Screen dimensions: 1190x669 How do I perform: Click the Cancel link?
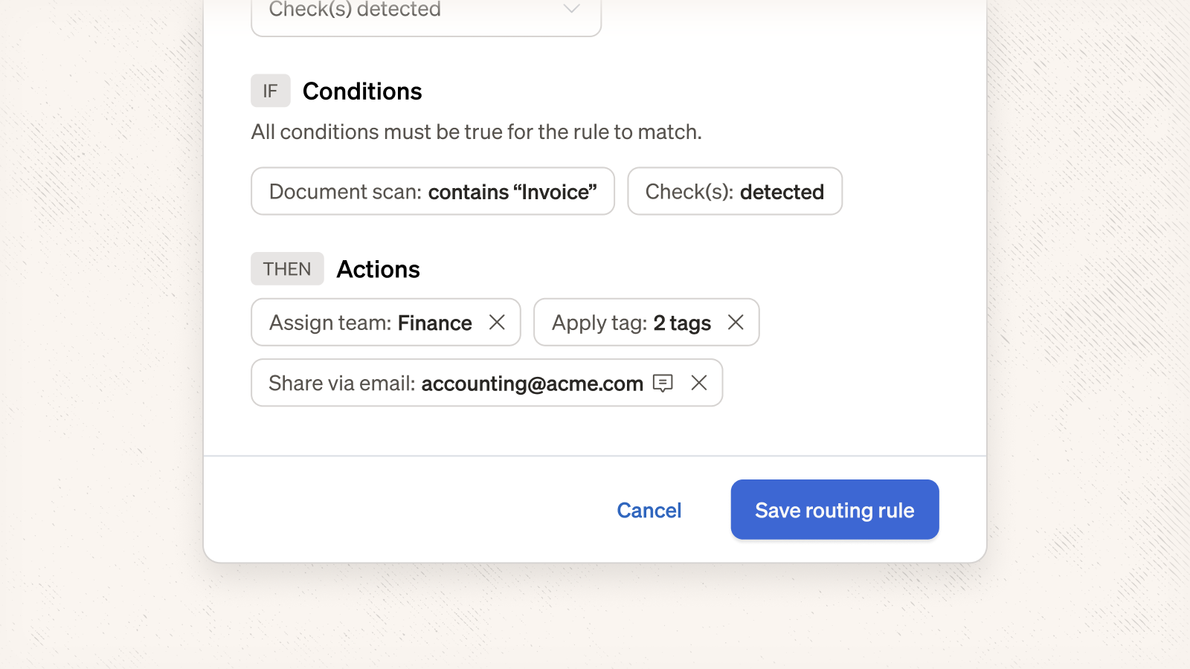tap(649, 510)
